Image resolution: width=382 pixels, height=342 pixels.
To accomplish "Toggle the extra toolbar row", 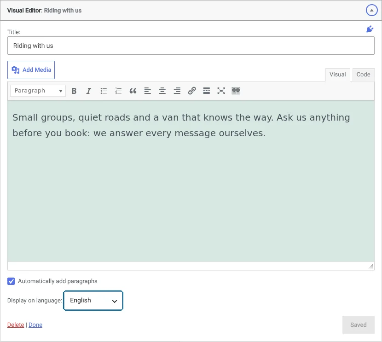I will tap(236, 91).
